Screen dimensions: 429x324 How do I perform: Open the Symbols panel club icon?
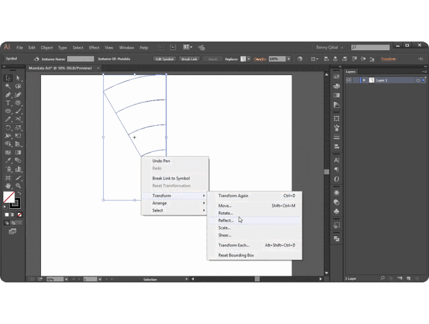pos(336,212)
